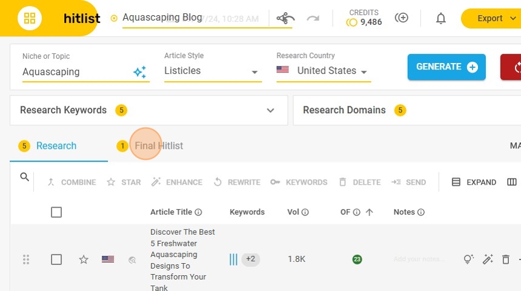The height and width of the screenshot is (291, 521).
Task: Click the lightbulb idea icon in row
Action: tap(468, 260)
